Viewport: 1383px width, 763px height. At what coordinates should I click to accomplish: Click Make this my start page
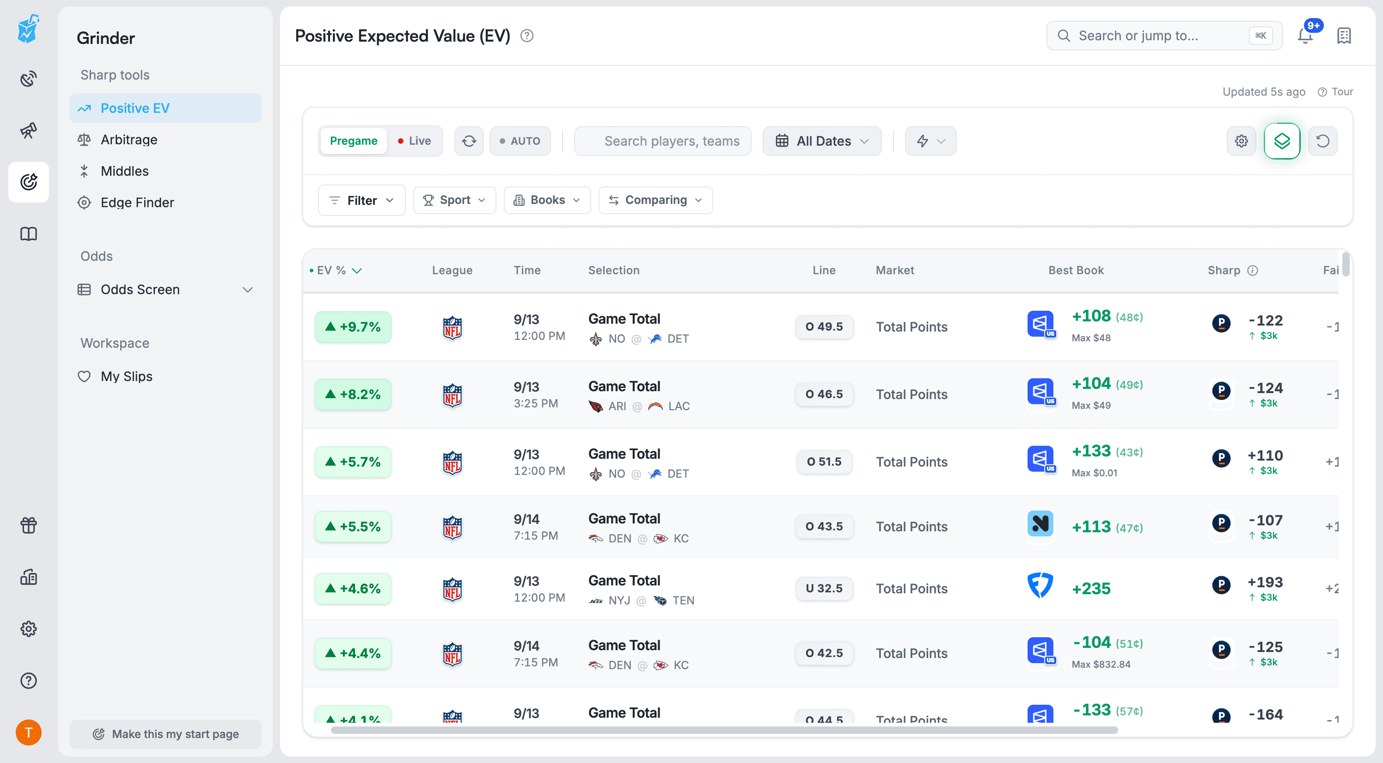coord(165,734)
